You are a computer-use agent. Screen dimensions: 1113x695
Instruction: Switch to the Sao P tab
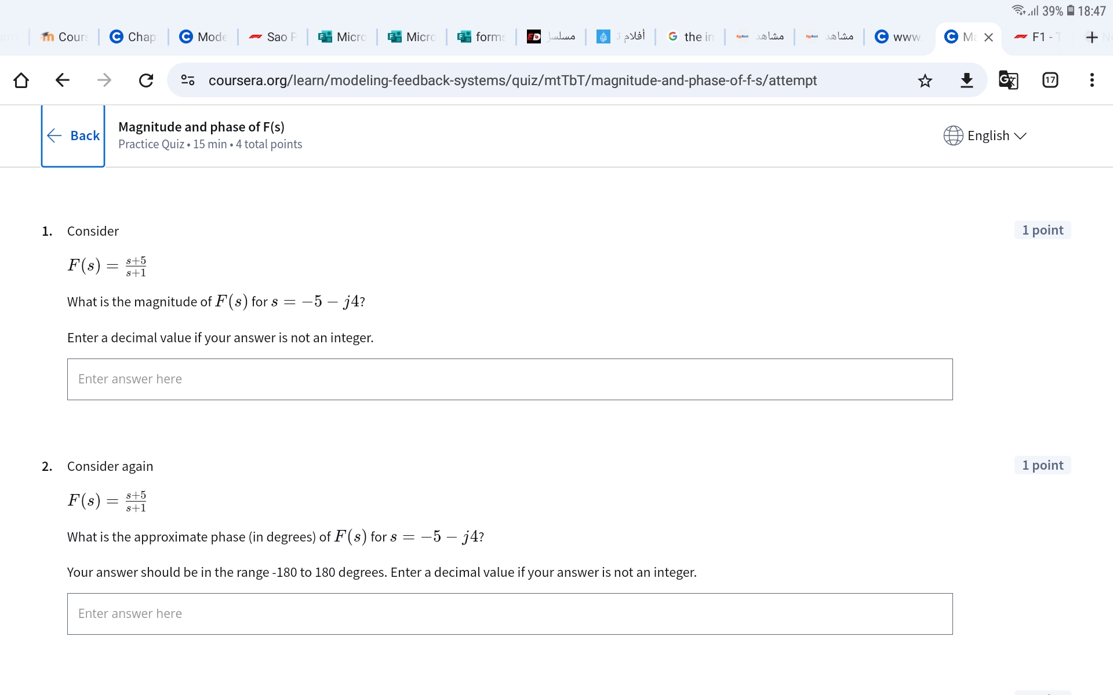coord(272,37)
